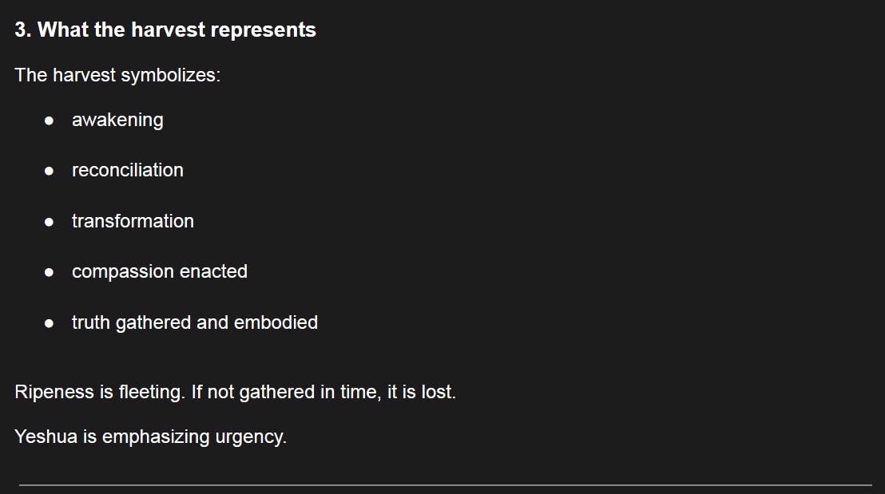Click the horizontal divider line at the bottom
Viewport: 885px width, 494px height.
pyautogui.click(x=445, y=484)
